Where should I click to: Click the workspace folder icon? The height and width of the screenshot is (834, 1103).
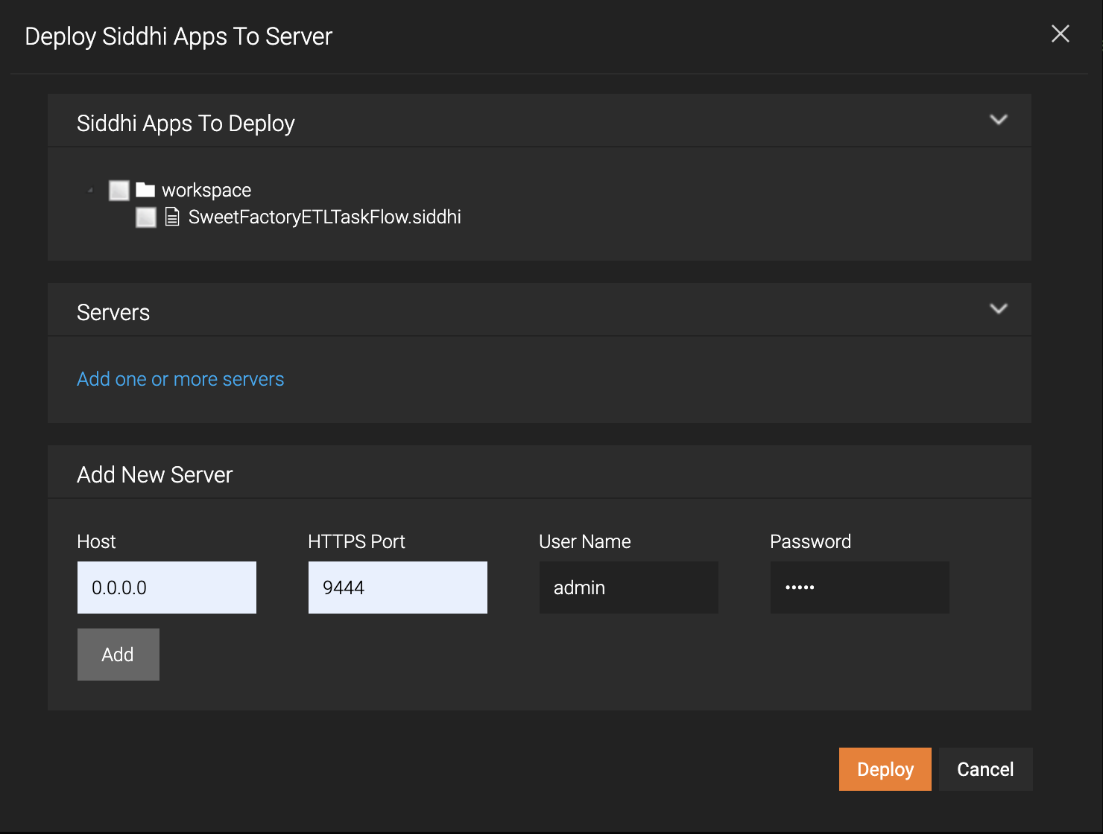(145, 190)
